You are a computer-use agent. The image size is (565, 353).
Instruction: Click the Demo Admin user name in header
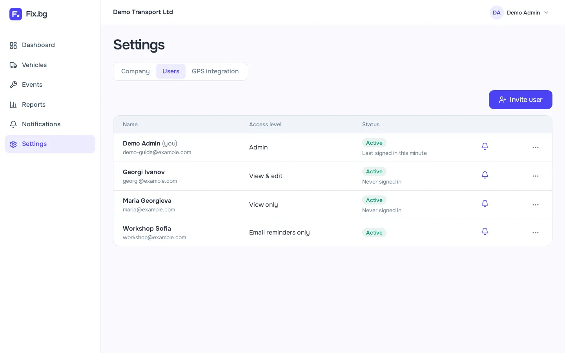pos(523,13)
